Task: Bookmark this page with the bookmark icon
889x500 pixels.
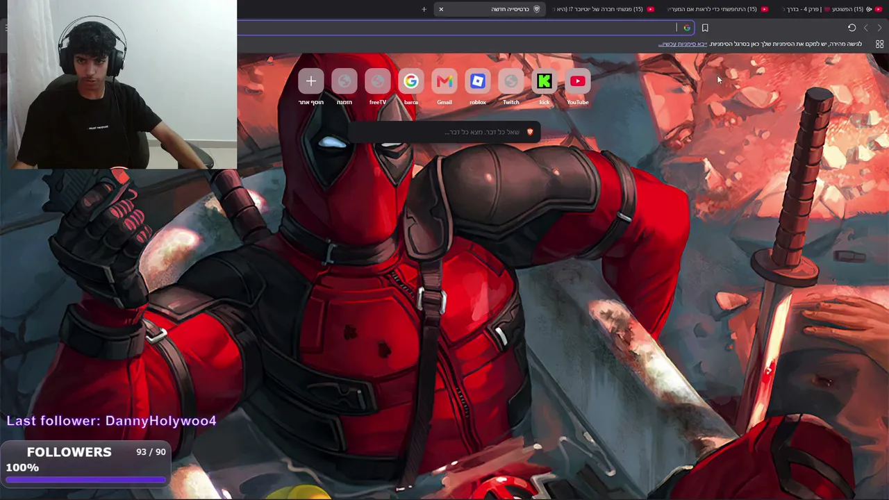Action: [705, 28]
